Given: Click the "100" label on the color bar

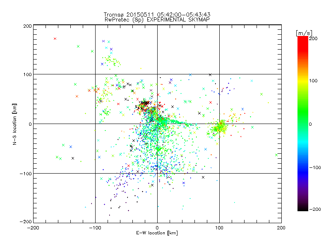Looking at the screenshot, I should (x=313, y=81).
